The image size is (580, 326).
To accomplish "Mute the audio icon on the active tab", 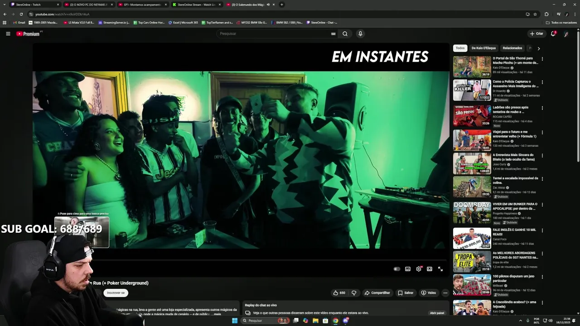I will pyautogui.click(x=268, y=5).
